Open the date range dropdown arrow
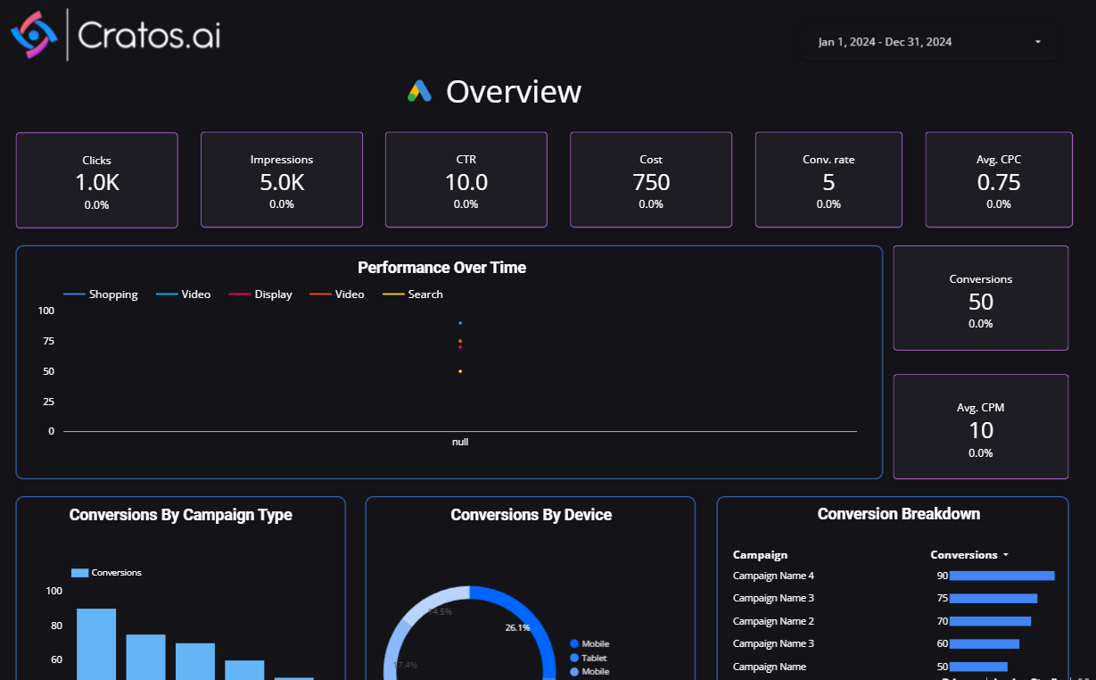The image size is (1096, 680). pos(1038,42)
